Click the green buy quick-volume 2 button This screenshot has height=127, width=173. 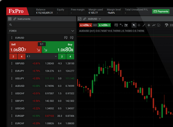tap(62, 56)
